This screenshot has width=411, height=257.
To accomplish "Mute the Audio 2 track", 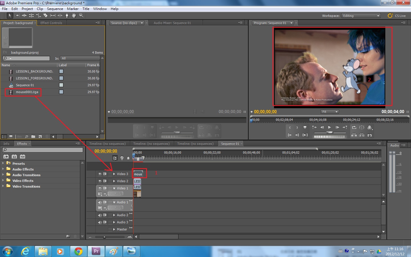I will coord(100,215).
